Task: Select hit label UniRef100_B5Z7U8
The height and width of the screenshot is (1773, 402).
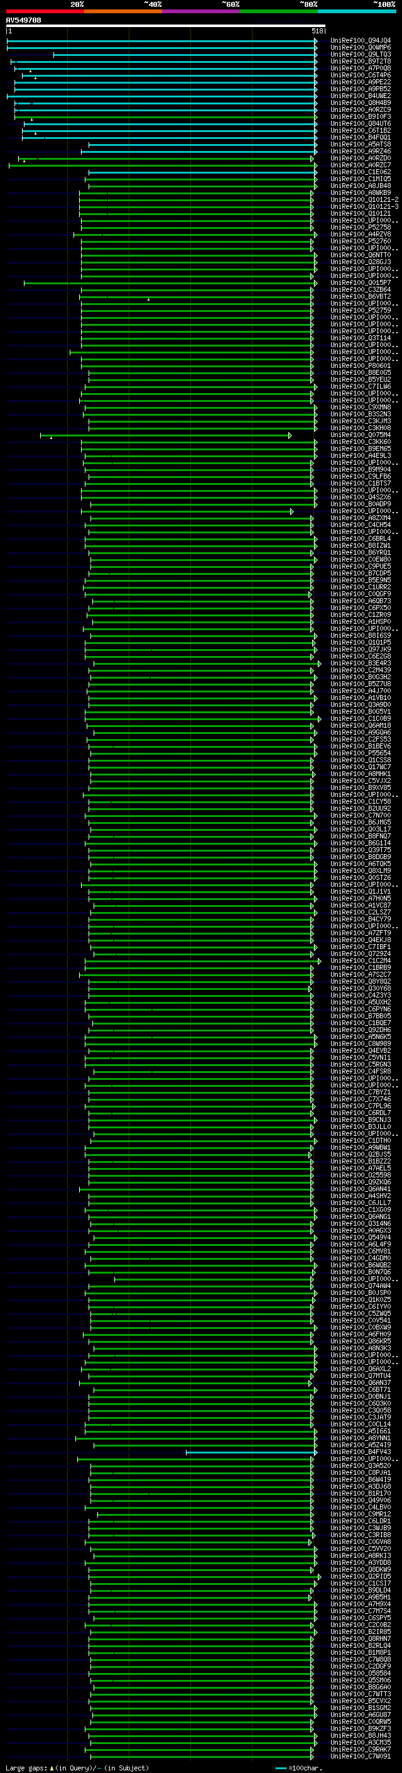Action: pos(361,684)
